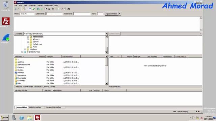Image resolution: width=216 pixels, height=121 pixels.
Task: Expand the Windows folder tree node
Action: (x=25, y=49)
